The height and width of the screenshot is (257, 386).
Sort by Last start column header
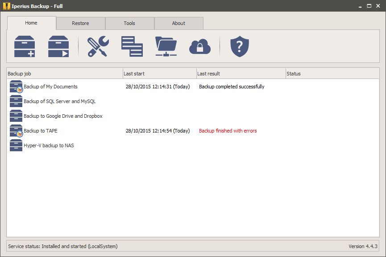[159, 74]
